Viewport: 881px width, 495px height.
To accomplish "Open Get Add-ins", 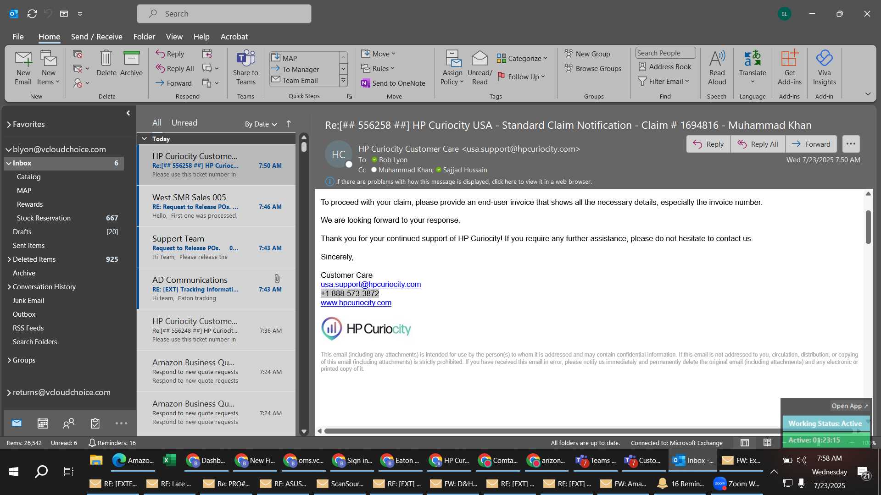I will 789,68.
